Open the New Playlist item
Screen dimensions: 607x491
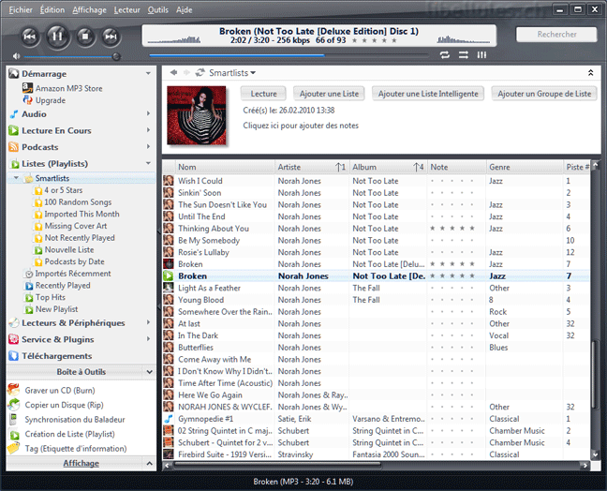tap(56, 309)
